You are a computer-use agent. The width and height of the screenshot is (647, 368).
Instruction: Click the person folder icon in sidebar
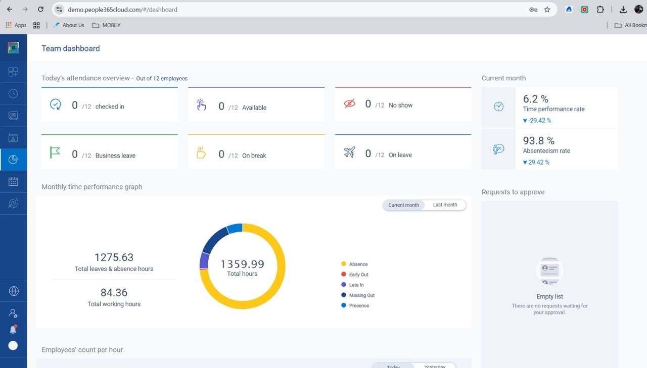tap(13, 138)
